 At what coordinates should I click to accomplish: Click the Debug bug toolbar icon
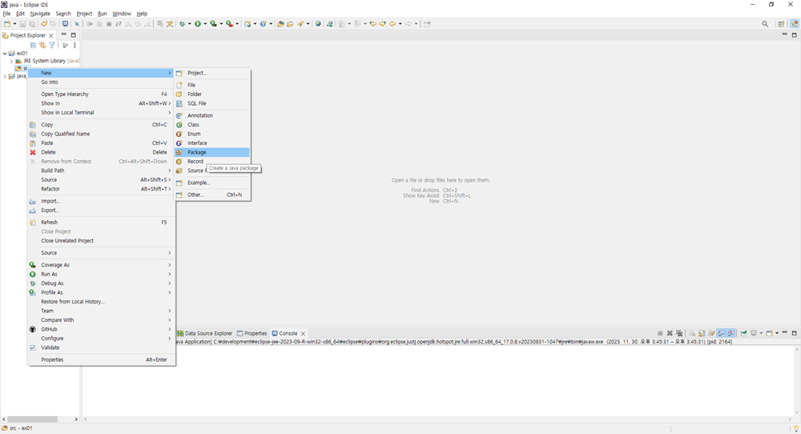(x=182, y=24)
